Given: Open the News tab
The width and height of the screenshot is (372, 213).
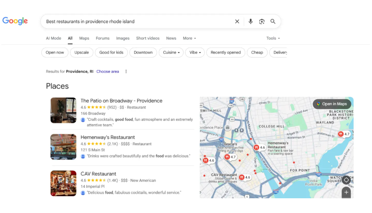Looking at the screenshot, I should 171,38.
